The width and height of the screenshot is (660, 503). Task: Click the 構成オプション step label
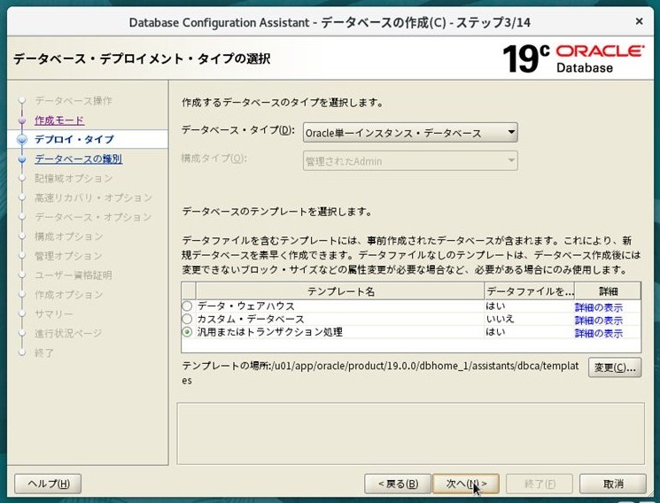(69, 236)
